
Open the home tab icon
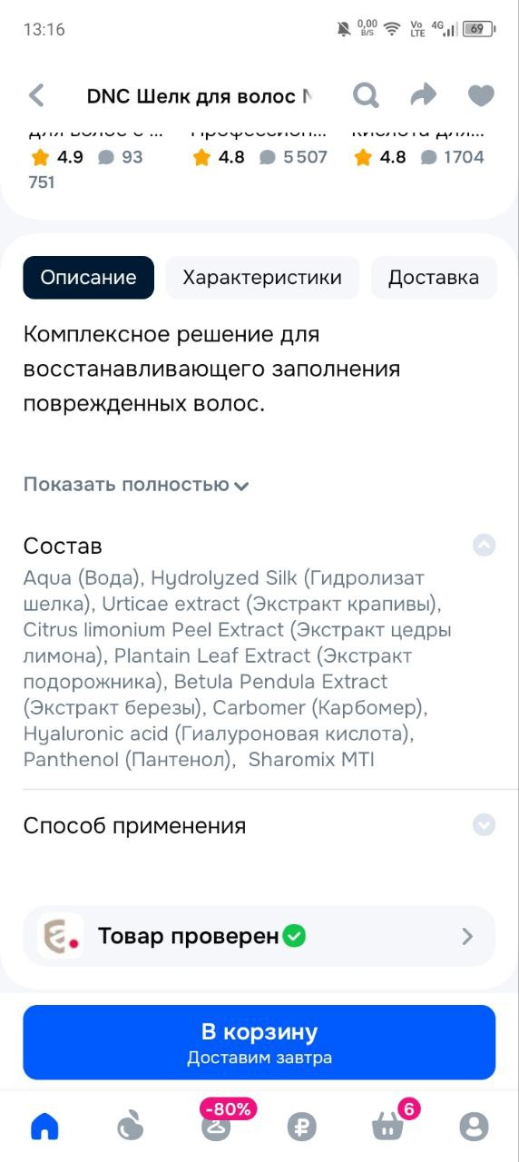coord(44,1127)
